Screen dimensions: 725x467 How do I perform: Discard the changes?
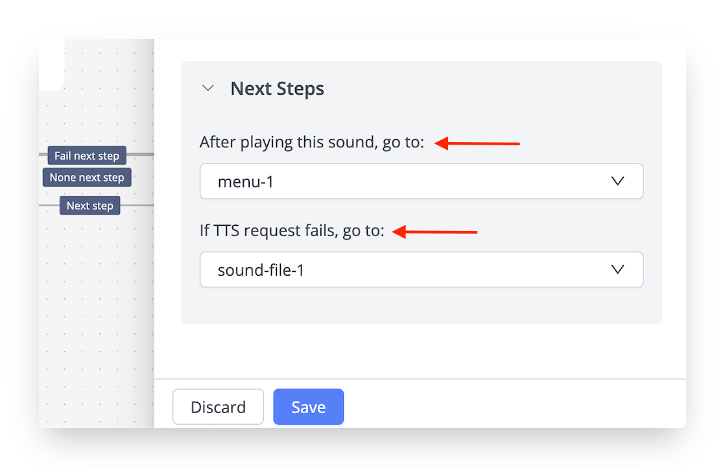(x=218, y=407)
